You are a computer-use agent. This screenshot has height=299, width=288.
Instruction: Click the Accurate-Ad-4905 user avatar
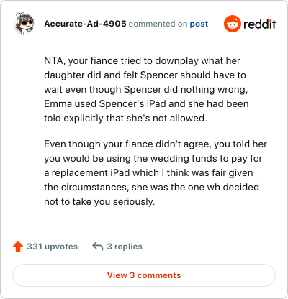[24, 24]
